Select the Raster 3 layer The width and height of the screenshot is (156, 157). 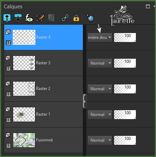pyautogui.click(x=43, y=63)
